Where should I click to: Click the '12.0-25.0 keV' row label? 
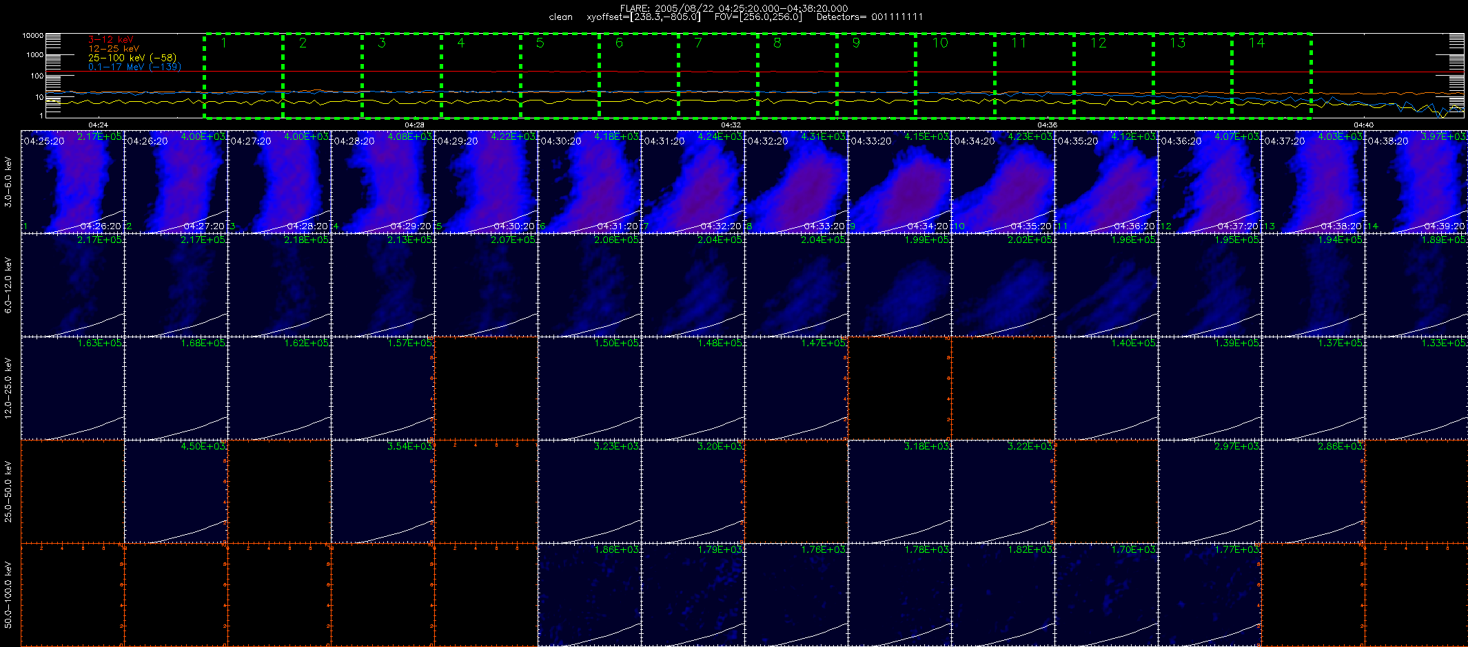tap(8, 389)
